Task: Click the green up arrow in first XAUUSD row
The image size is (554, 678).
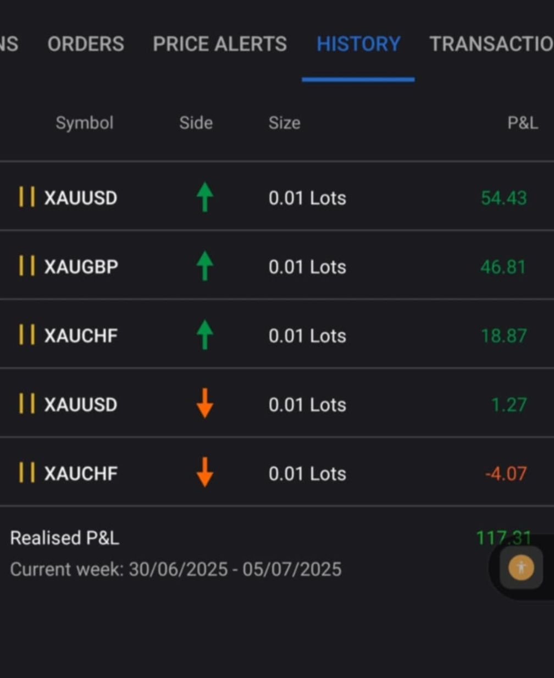Action: (x=204, y=197)
